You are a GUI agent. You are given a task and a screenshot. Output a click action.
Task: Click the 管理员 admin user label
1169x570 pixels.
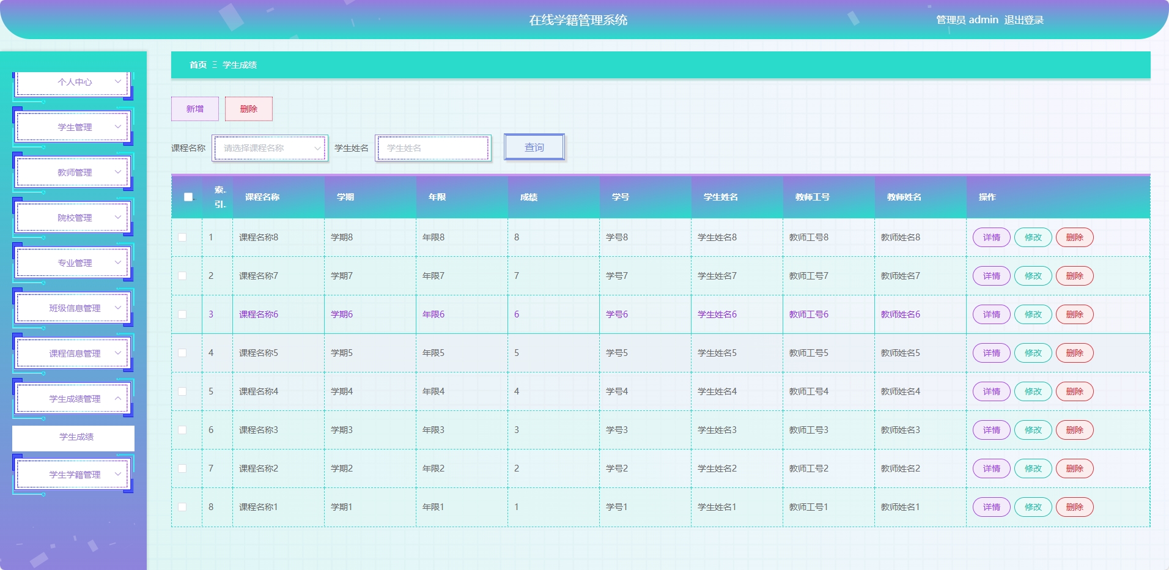967,20
